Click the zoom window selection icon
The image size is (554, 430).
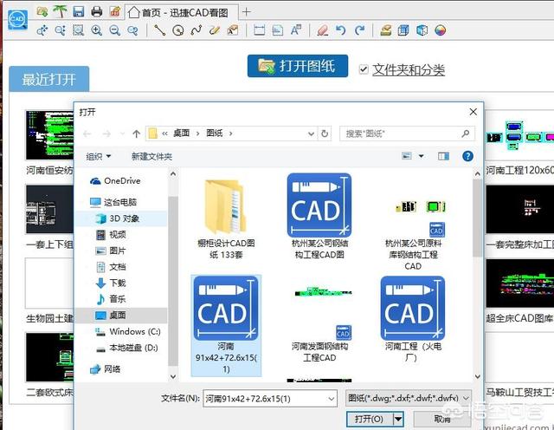pyautogui.click(x=79, y=30)
